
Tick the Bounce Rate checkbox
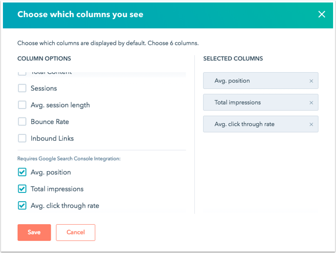pyautogui.click(x=22, y=122)
